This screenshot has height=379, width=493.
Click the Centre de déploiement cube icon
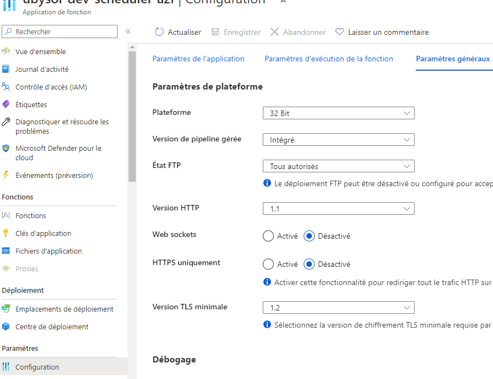pos(6,327)
